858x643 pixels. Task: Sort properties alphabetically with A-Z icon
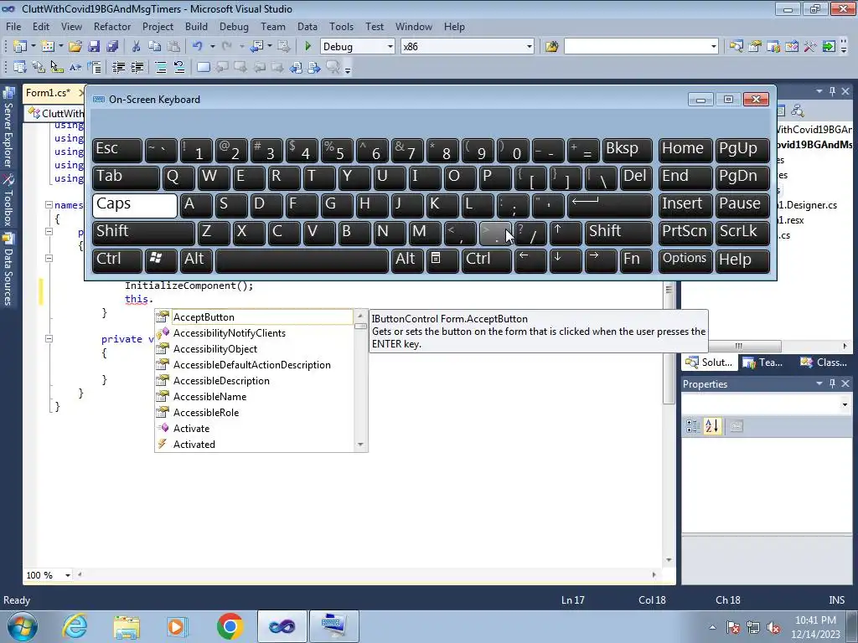coord(712,426)
